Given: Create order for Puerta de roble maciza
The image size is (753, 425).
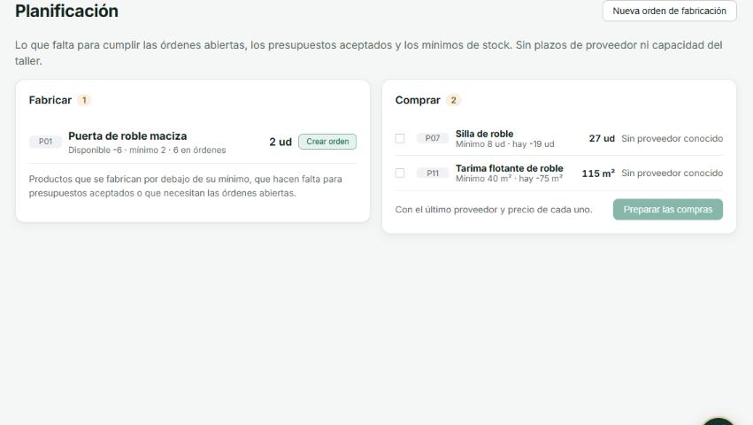Looking at the screenshot, I should [x=327, y=142].
